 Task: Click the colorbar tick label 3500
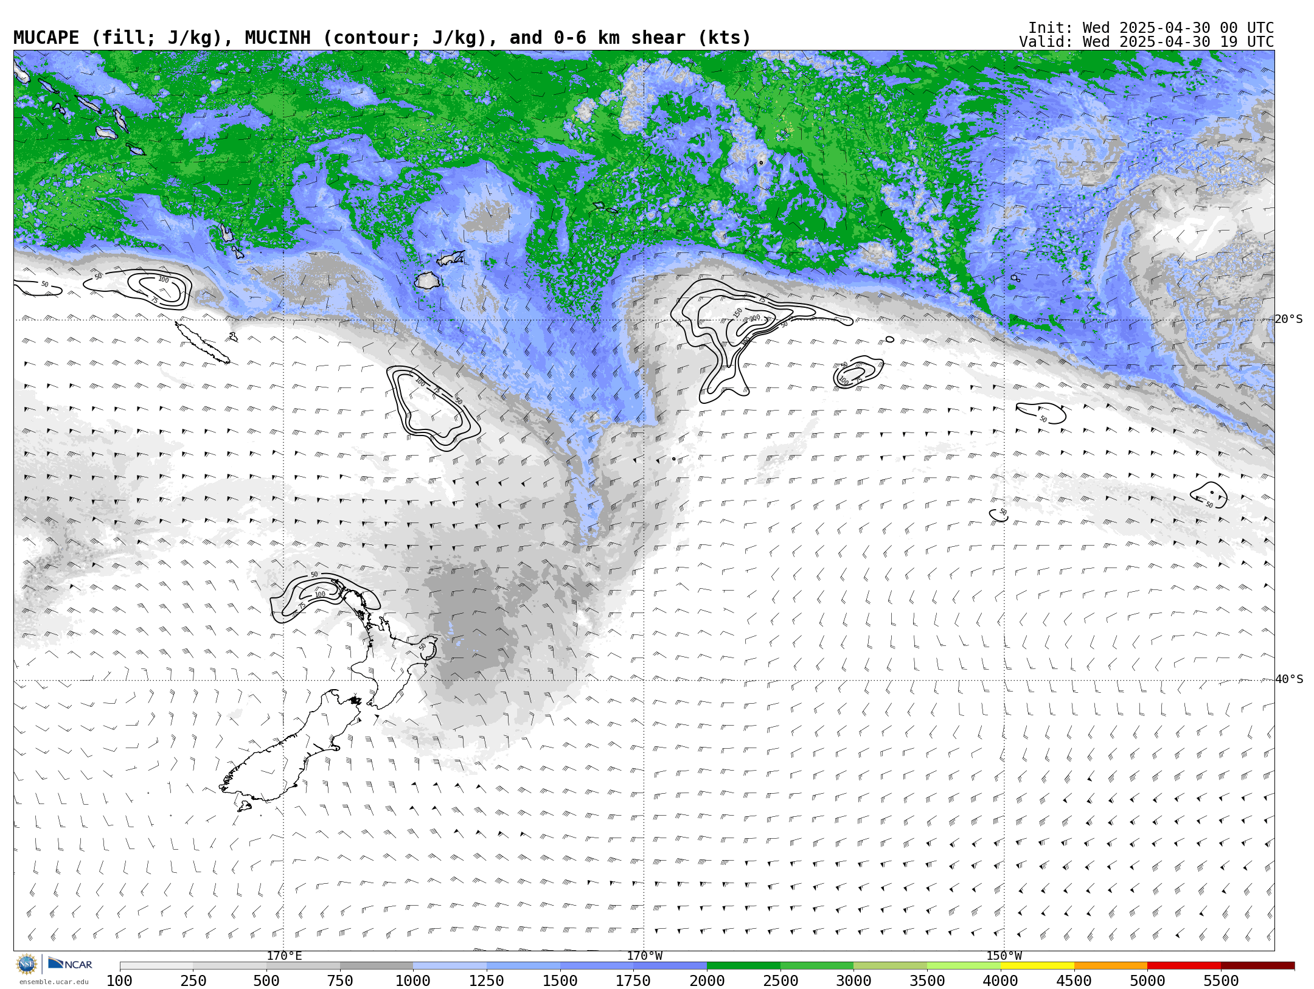coord(927,981)
